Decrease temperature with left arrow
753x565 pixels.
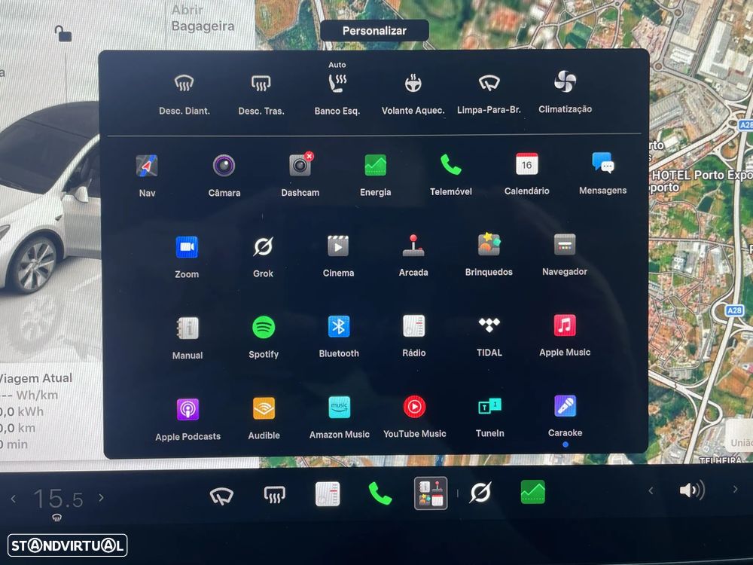click(14, 499)
